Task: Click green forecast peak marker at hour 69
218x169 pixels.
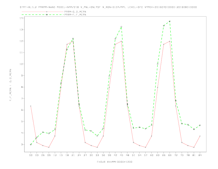Action: point(170,21)
